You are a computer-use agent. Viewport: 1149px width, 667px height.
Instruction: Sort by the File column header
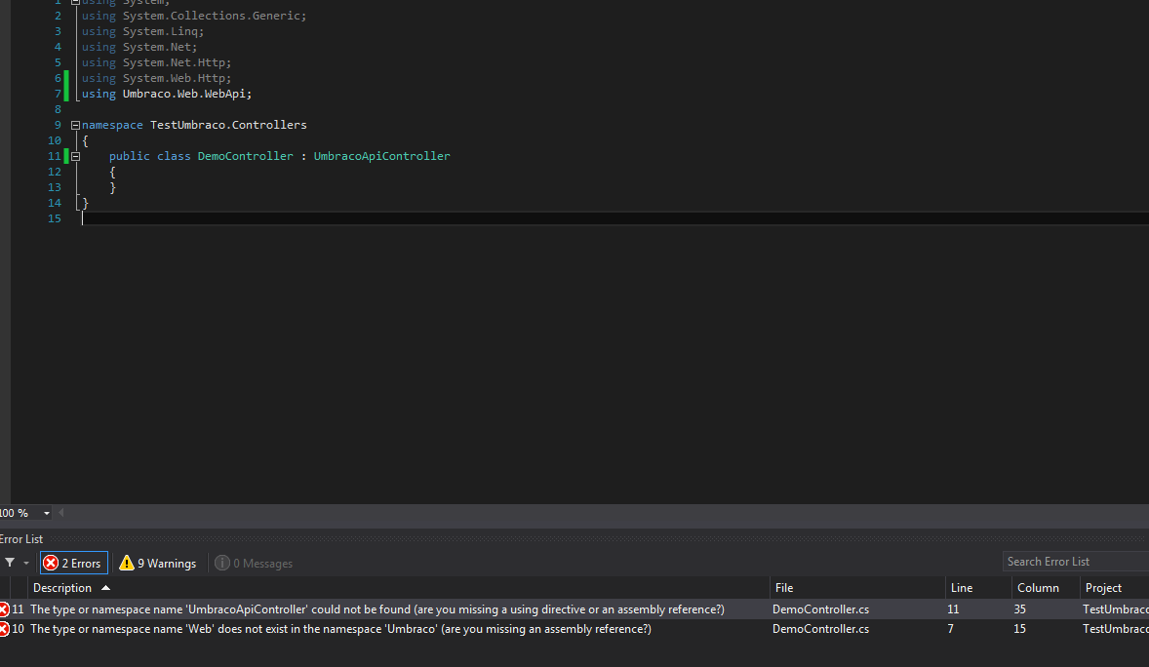[x=857, y=588]
